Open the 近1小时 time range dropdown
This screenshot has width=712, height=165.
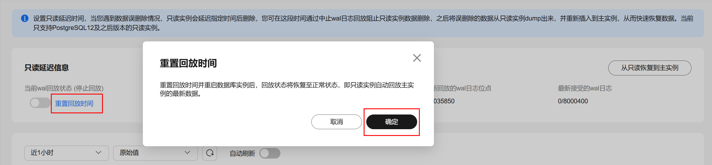coord(67,153)
